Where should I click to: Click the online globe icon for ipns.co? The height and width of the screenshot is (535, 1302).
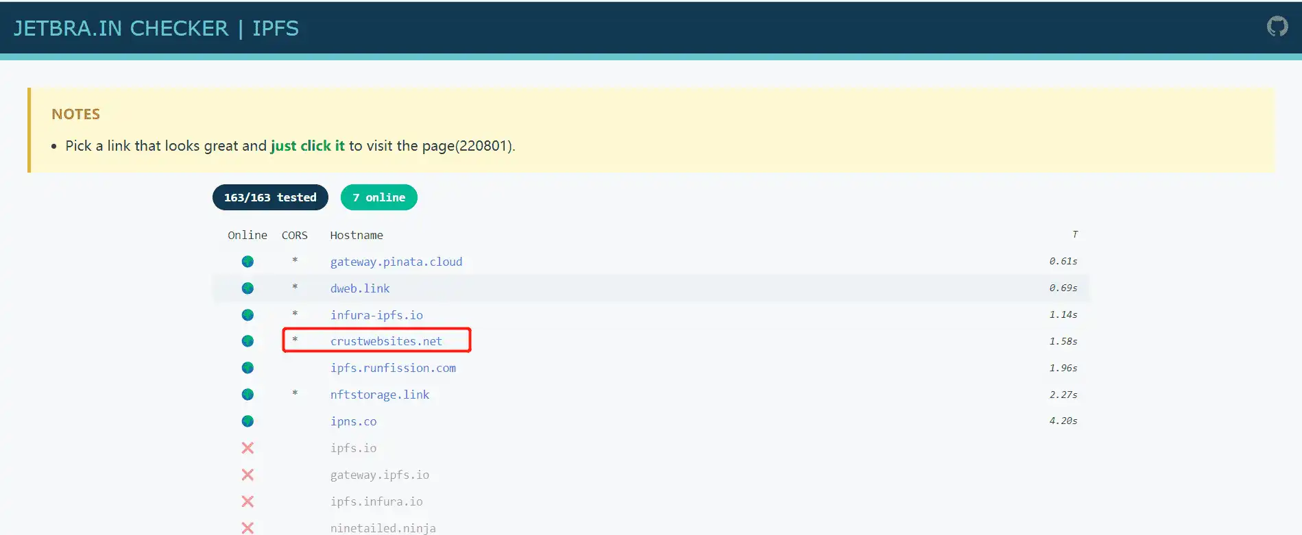[x=248, y=421]
